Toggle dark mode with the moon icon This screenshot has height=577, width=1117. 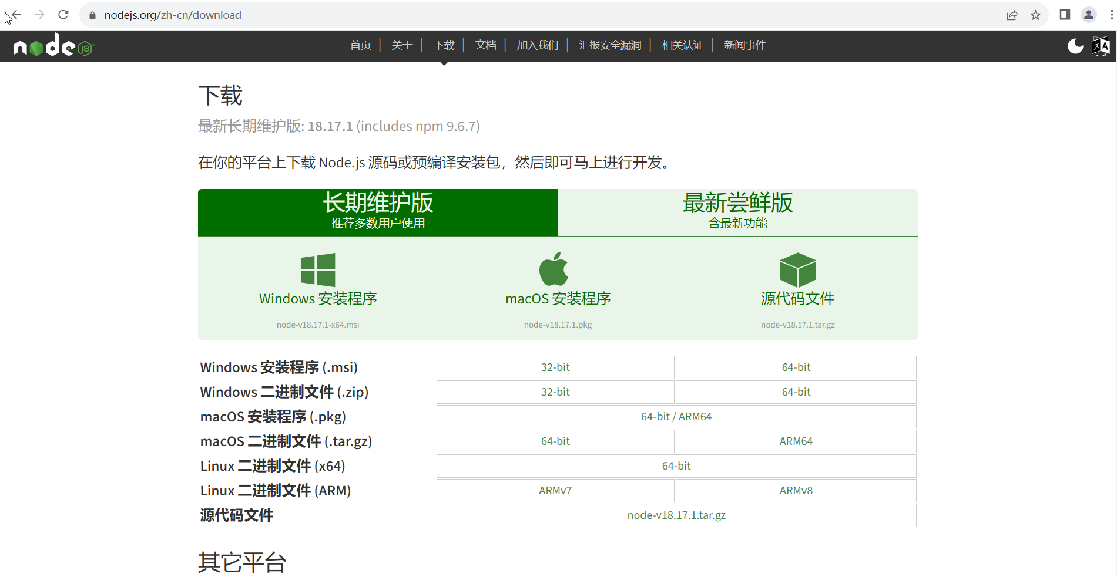point(1075,46)
